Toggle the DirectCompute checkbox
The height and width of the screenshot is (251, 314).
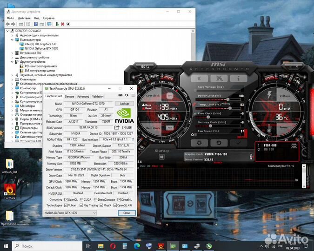(x=95, y=199)
